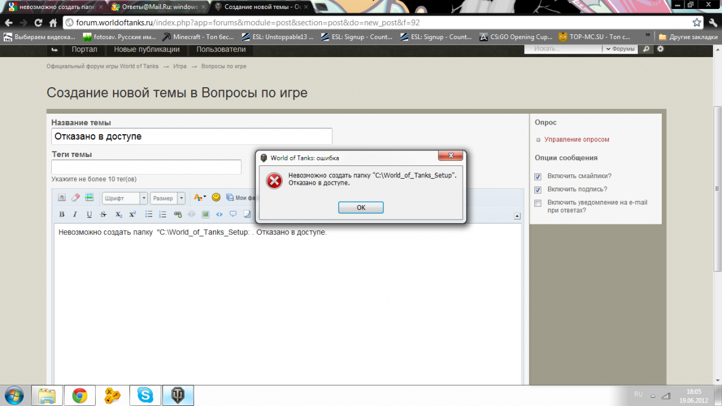The width and height of the screenshot is (722, 406).
Task: Open the 'Игра' breadcrumb link
Action: [180, 66]
